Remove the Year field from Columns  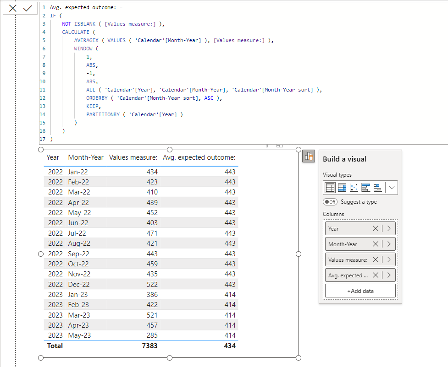pyautogui.click(x=376, y=228)
